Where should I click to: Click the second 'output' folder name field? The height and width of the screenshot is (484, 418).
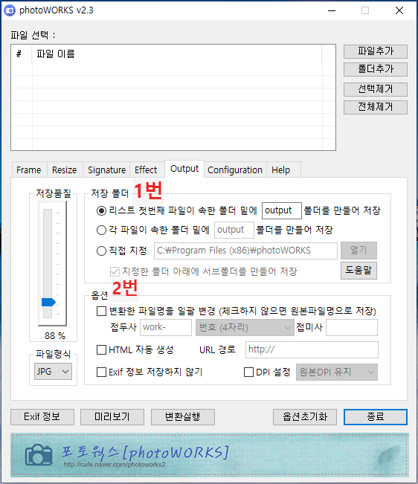[234, 230]
